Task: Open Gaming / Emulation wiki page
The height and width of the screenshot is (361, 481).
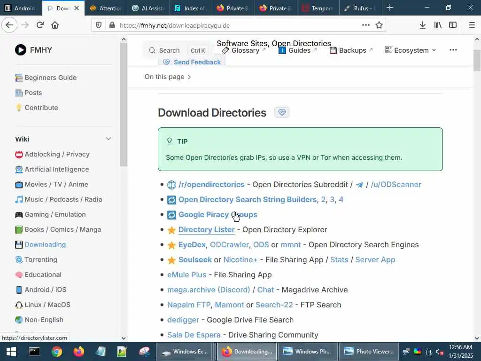Action: click(51, 214)
